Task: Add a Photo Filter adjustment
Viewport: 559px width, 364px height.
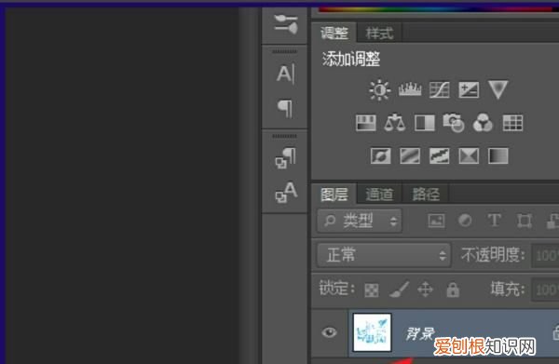Action: pyautogui.click(x=453, y=123)
